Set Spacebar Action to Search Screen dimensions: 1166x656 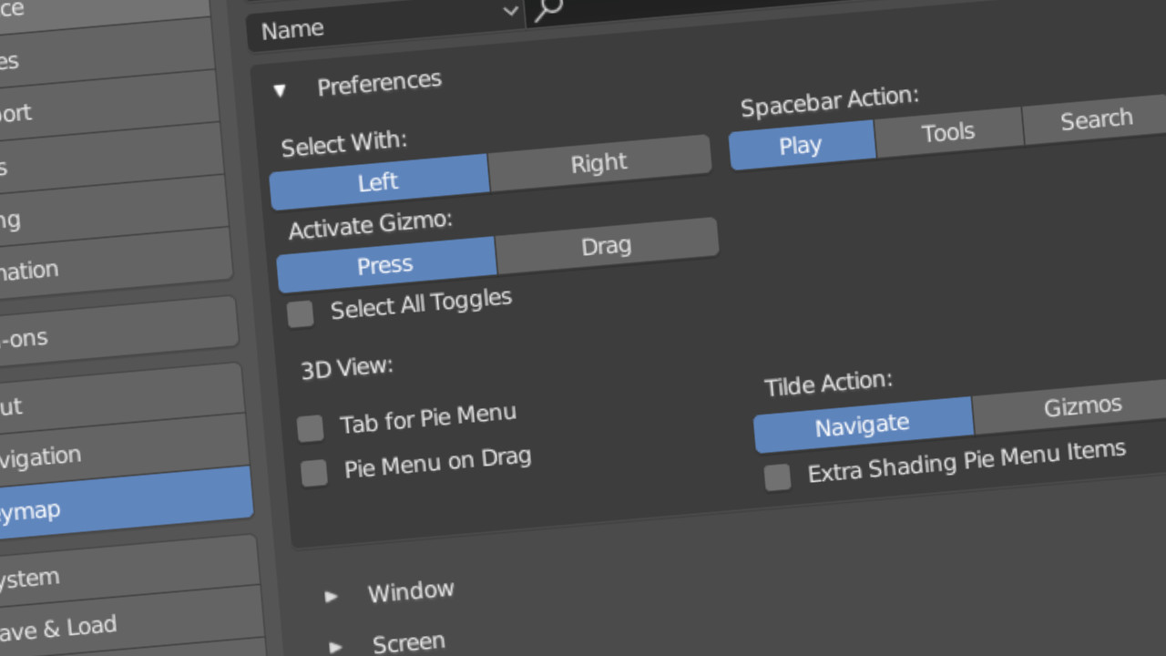[1095, 119]
